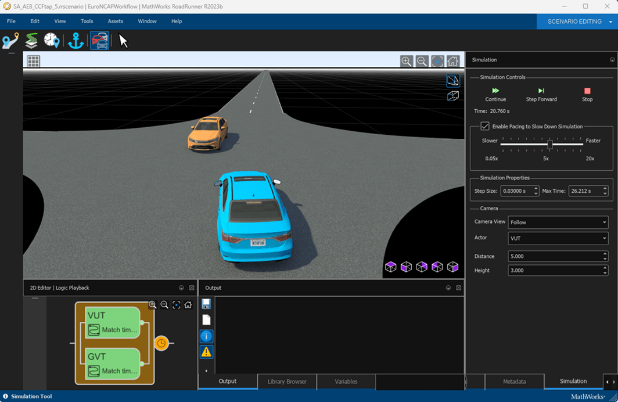
Task: Open the clock map-pin timing tool
Action: pyautogui.click(x=52, y=41)
